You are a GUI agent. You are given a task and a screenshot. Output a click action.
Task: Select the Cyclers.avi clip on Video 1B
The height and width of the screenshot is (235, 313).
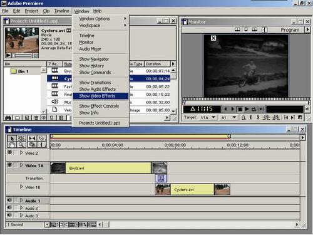192,190
